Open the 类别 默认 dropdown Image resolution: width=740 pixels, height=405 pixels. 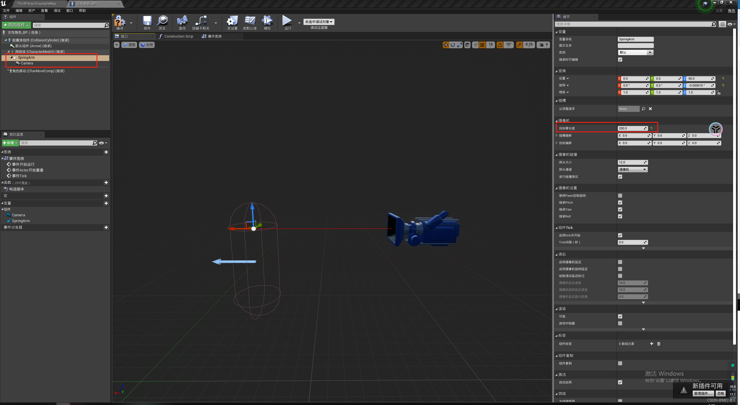click(635, 52)
